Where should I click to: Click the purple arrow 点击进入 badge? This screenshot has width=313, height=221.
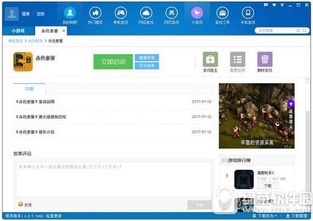point(291,115)
